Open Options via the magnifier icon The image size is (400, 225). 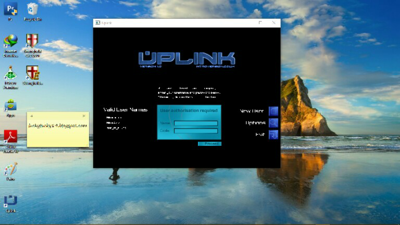pyautogui.click(x=273, y=123)
